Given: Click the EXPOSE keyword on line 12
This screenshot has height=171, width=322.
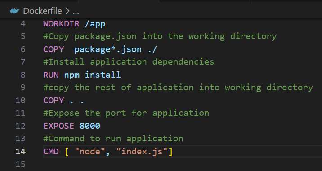Looking at the screenshot, I should tap(59, 126).
